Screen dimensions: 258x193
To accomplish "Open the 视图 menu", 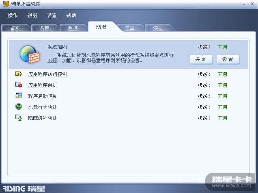I will click(32, 15).
